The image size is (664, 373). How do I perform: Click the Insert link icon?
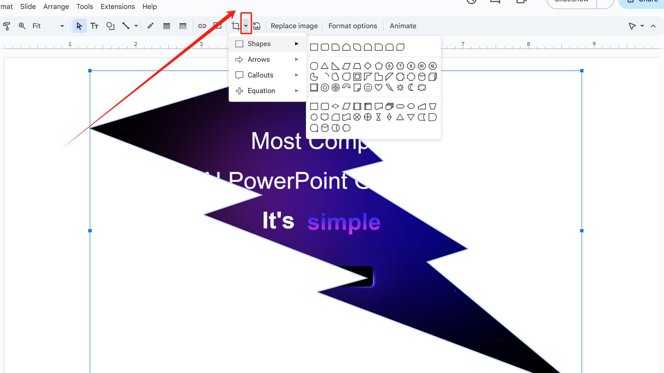coord(202,26)
